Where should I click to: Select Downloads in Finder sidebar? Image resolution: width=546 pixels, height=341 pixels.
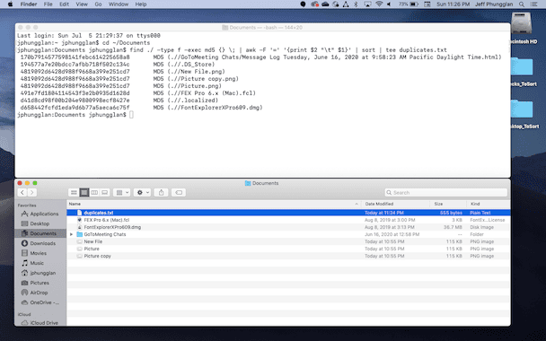click(x=39, y=243)
